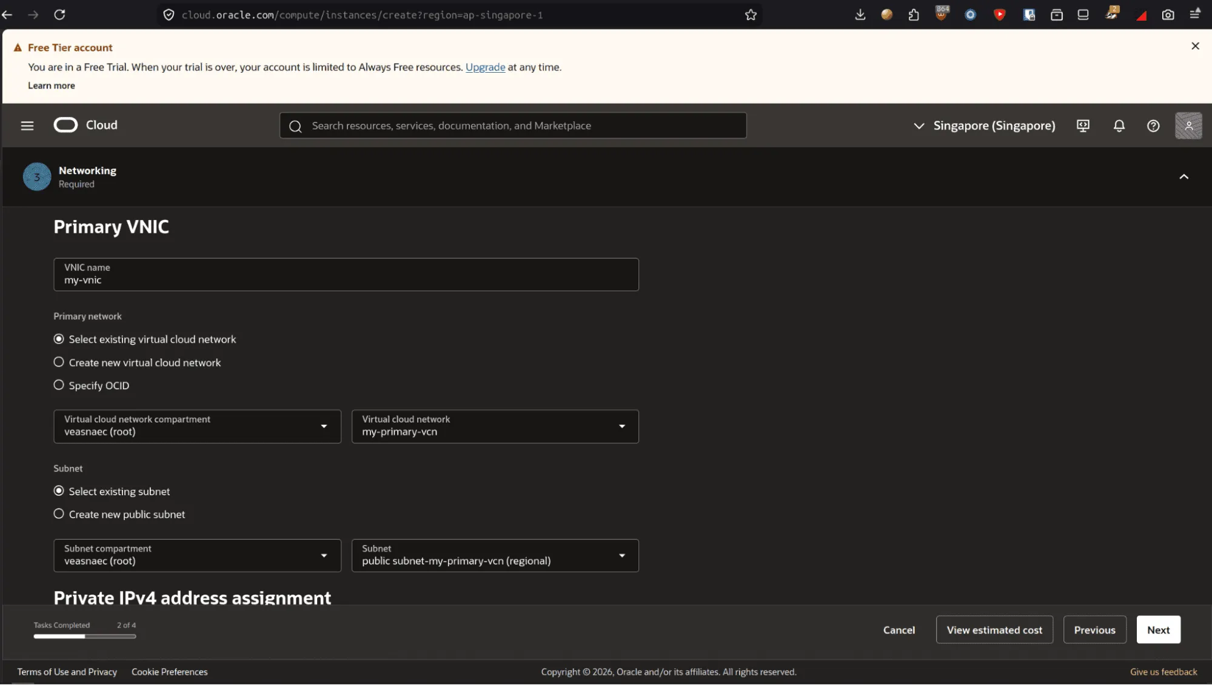Image resolution: width=1212 pixels, height=685 pixels.
Task: Click the blue circular extension icon
Action: pos(971,15)
